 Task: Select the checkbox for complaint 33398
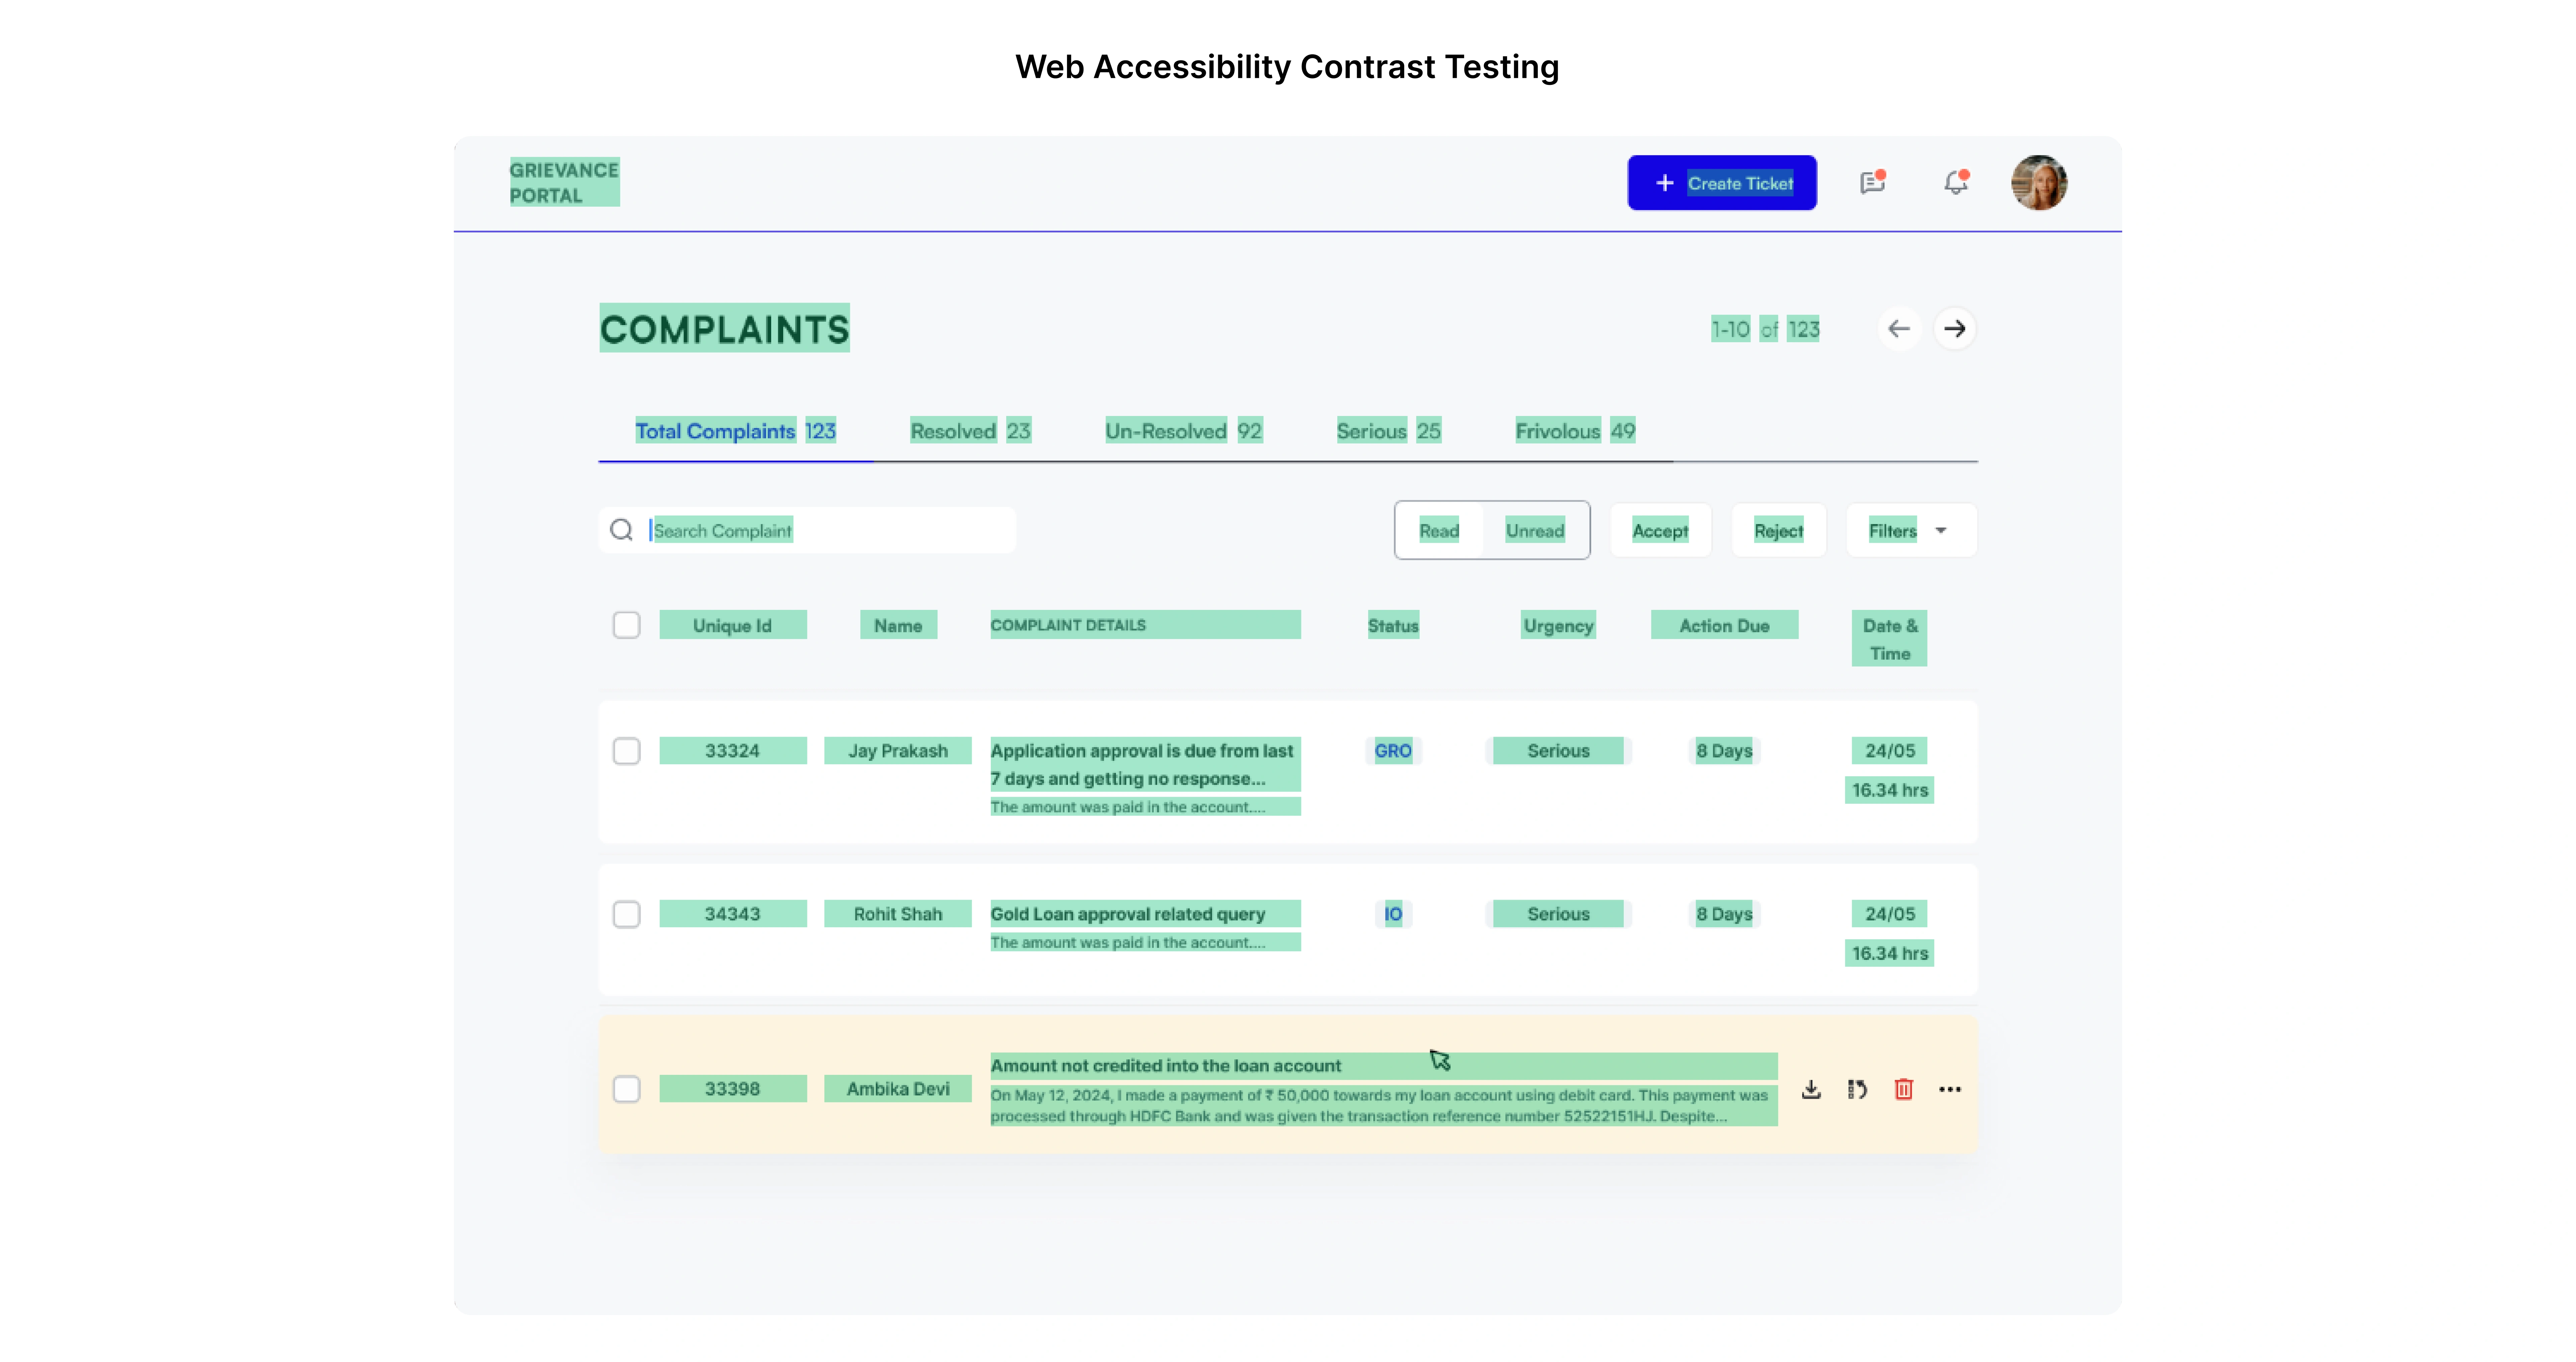click(x=626, y=1089)
